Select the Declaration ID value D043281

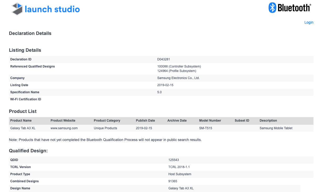point(164,59)
